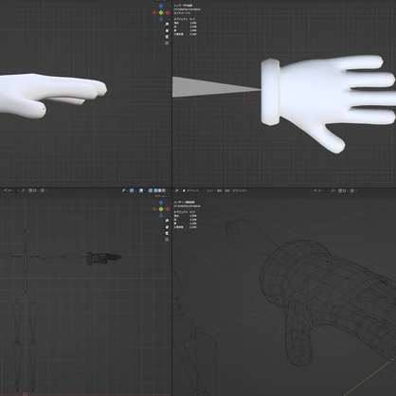This screenshot has width=396, height=396.
Task: Open the shading options dropdown arrow
Action: (x=168, y=190)
